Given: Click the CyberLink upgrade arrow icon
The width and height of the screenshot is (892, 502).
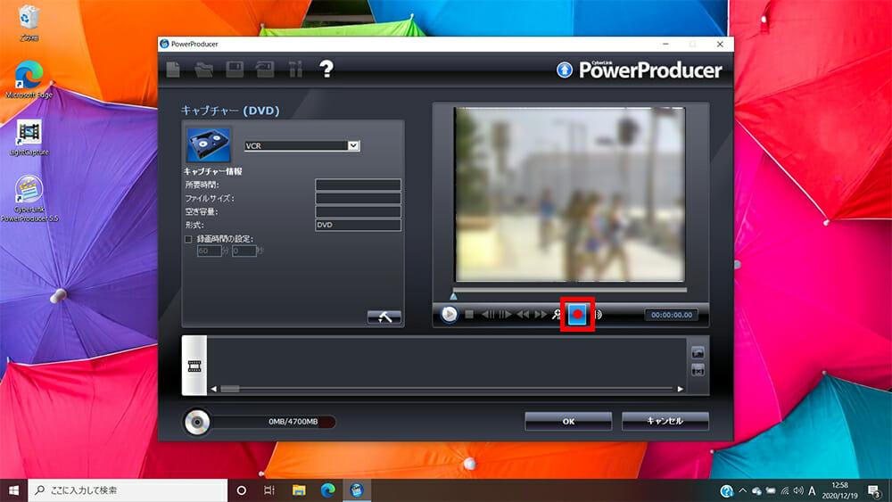Looking at the screenshot, I should pos(565,70).
